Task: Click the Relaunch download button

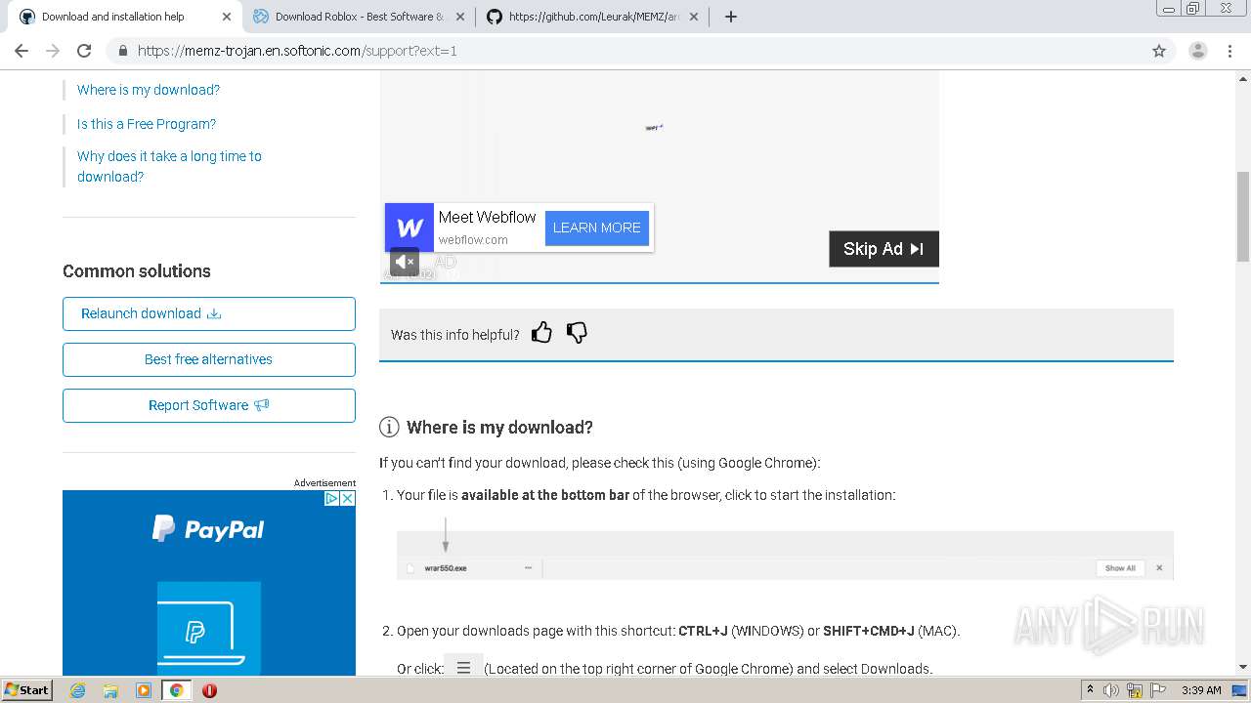Action: [x=209, y=313]
